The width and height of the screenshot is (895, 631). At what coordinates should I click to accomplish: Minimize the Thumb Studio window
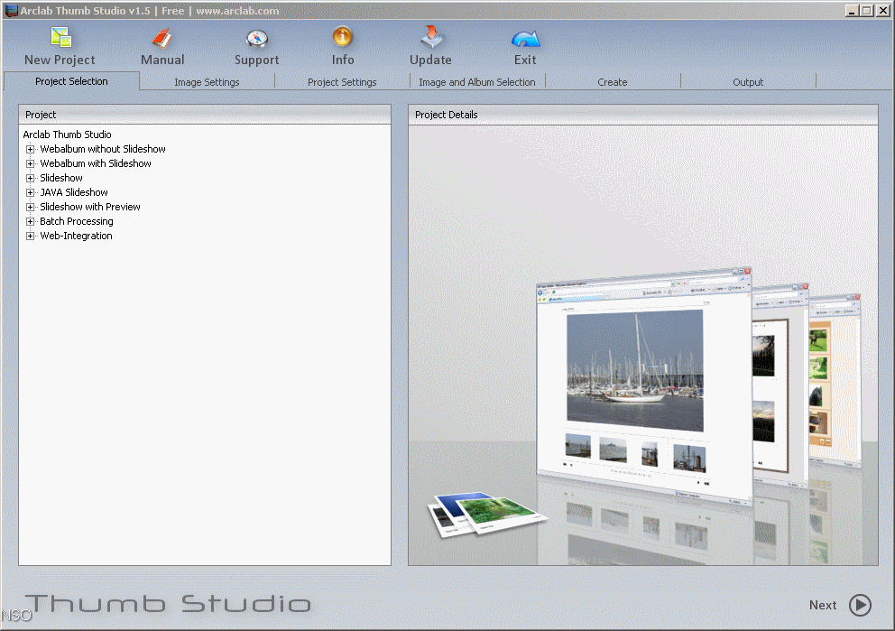(852, 10)
